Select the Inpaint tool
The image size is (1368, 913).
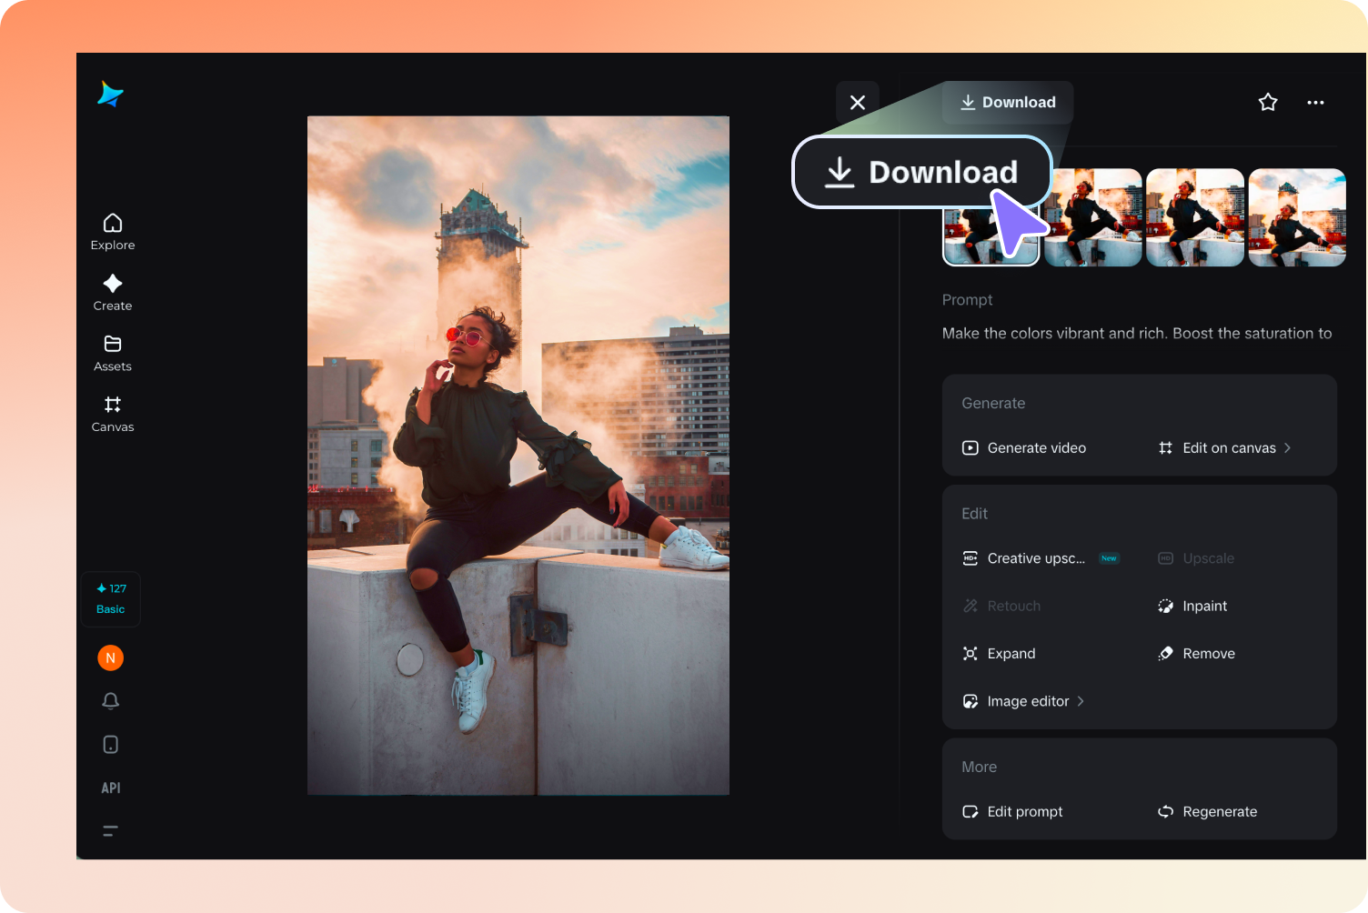tap(1204, 606)
